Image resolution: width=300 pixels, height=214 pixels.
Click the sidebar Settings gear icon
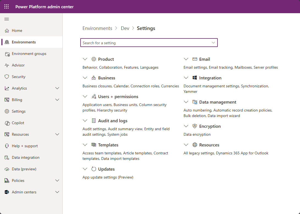(x=7, y=111)
